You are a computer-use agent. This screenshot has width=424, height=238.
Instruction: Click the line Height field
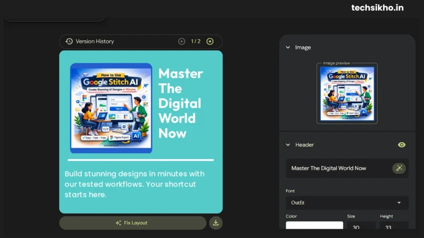[x=394, y=226]
